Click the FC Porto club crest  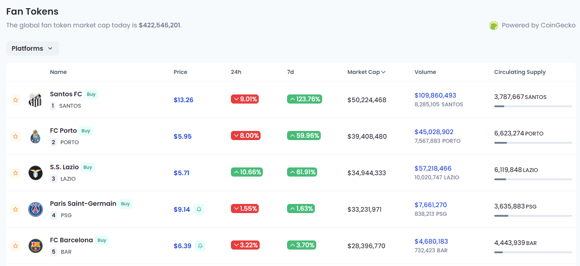coord(36,136)
